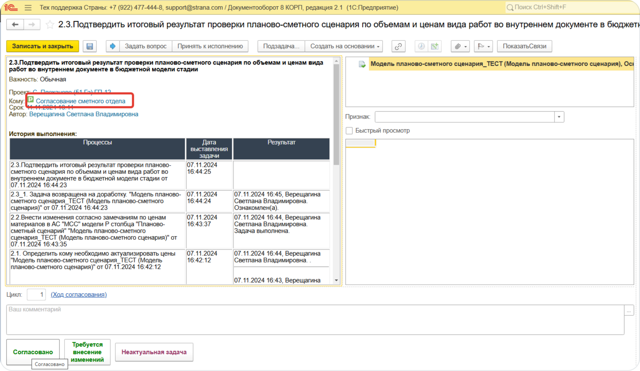This screenshot has height=371, width=640.
Task: Click the date cell 07.11.2024 16:42:12
Action: pyautogui.click(x=209, y=267)
